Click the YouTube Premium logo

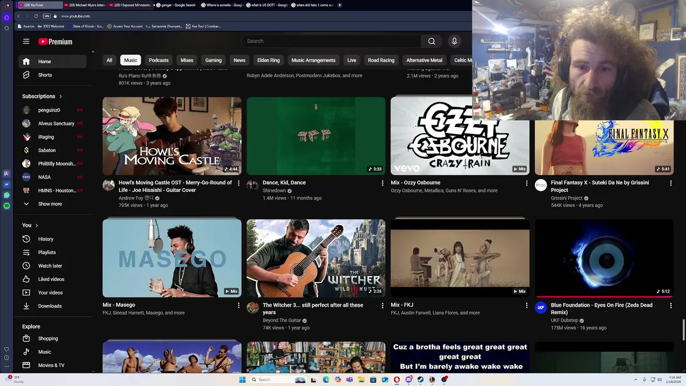pyautogui.click(x=55, y=41)
